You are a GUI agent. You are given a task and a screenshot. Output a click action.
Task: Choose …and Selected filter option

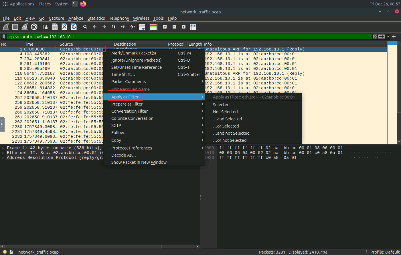(253, 119)
